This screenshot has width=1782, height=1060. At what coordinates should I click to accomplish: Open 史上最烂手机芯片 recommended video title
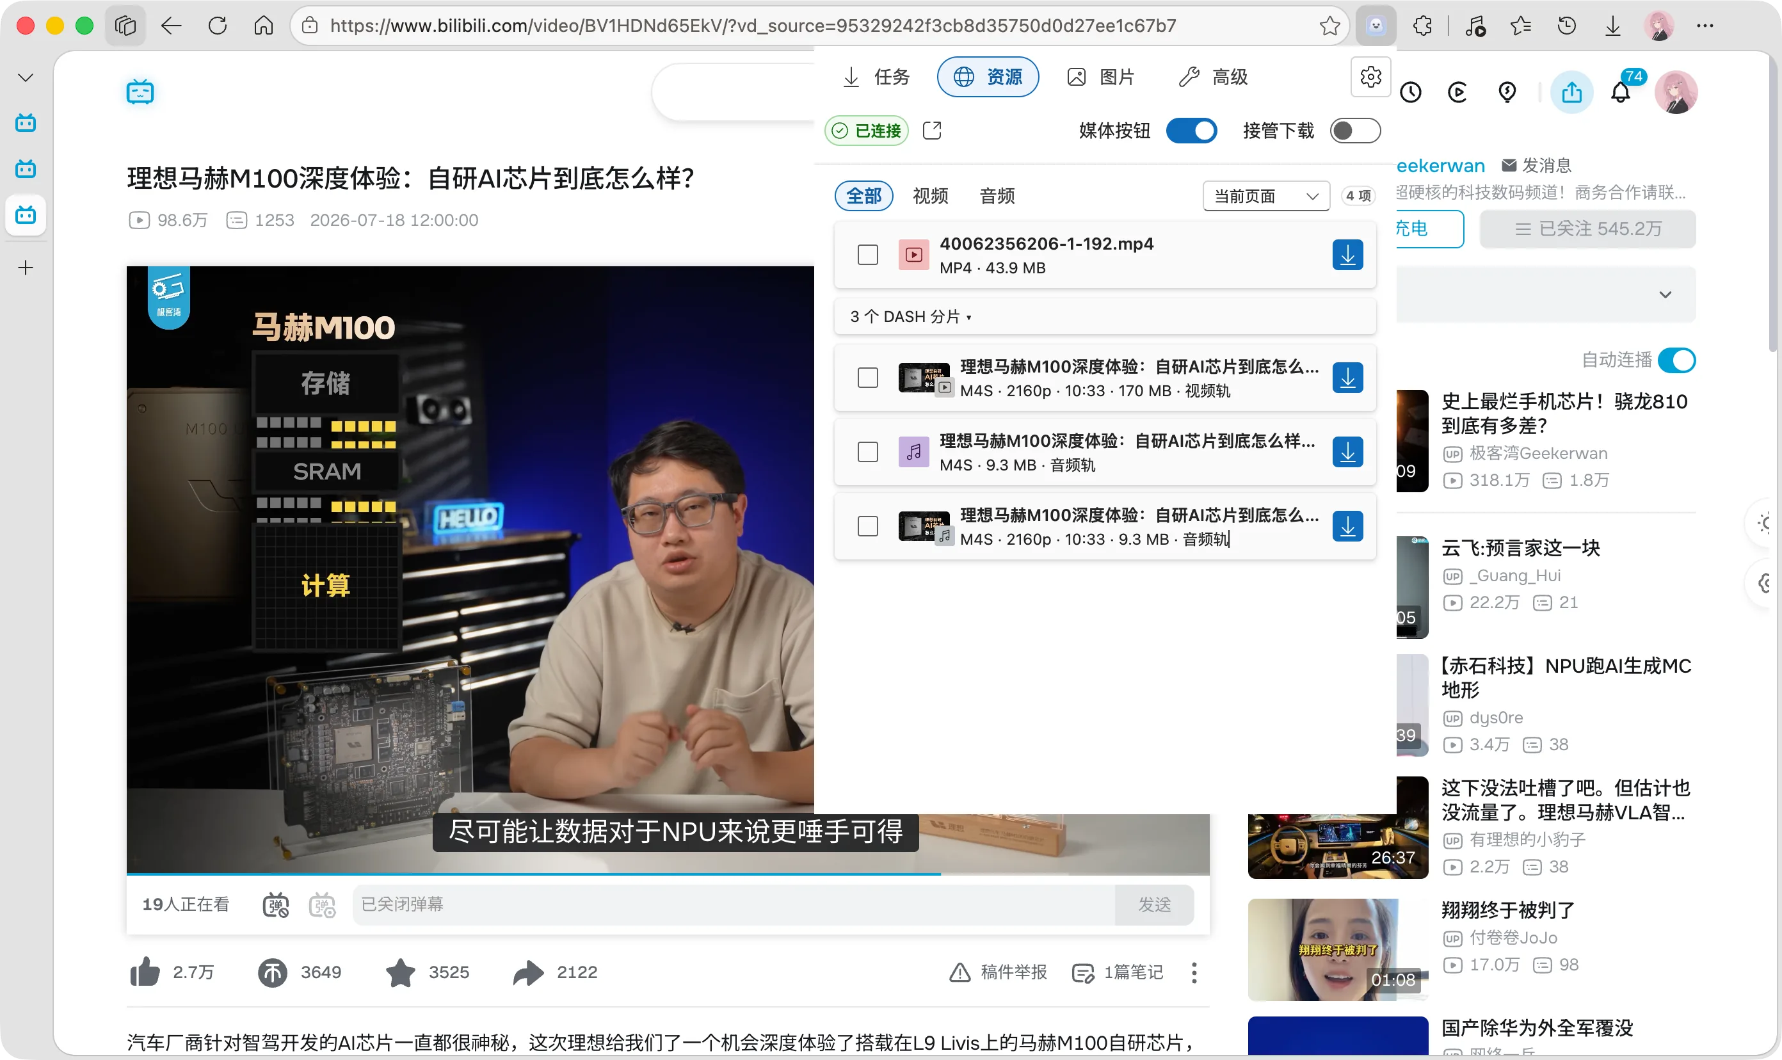coord(1564,414)
